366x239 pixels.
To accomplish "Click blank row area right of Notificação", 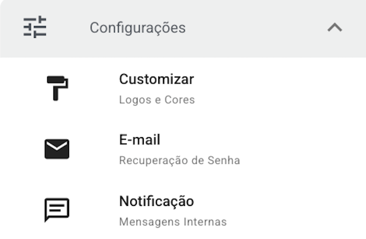I will point(280,210).
